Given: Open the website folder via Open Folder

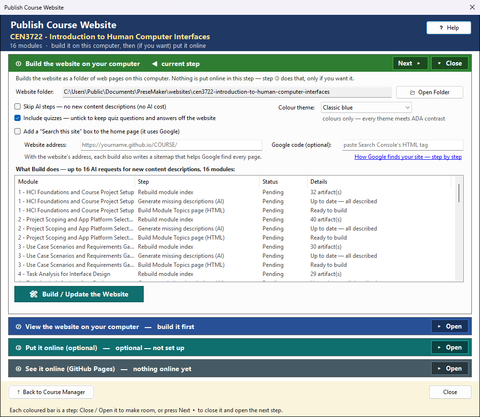Looking at the screenshot, I should pyautogui.click(x=430, y=92).
